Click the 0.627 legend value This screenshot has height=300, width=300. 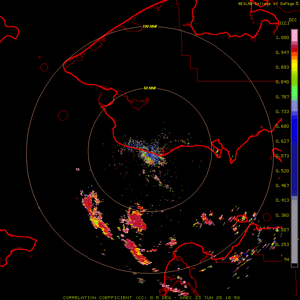282,141
